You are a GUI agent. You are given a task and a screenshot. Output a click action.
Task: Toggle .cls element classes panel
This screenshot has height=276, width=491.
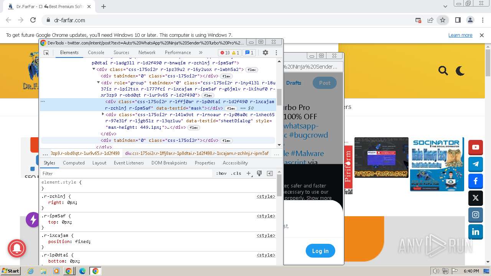pyautogui.click(x=236, y=173)
